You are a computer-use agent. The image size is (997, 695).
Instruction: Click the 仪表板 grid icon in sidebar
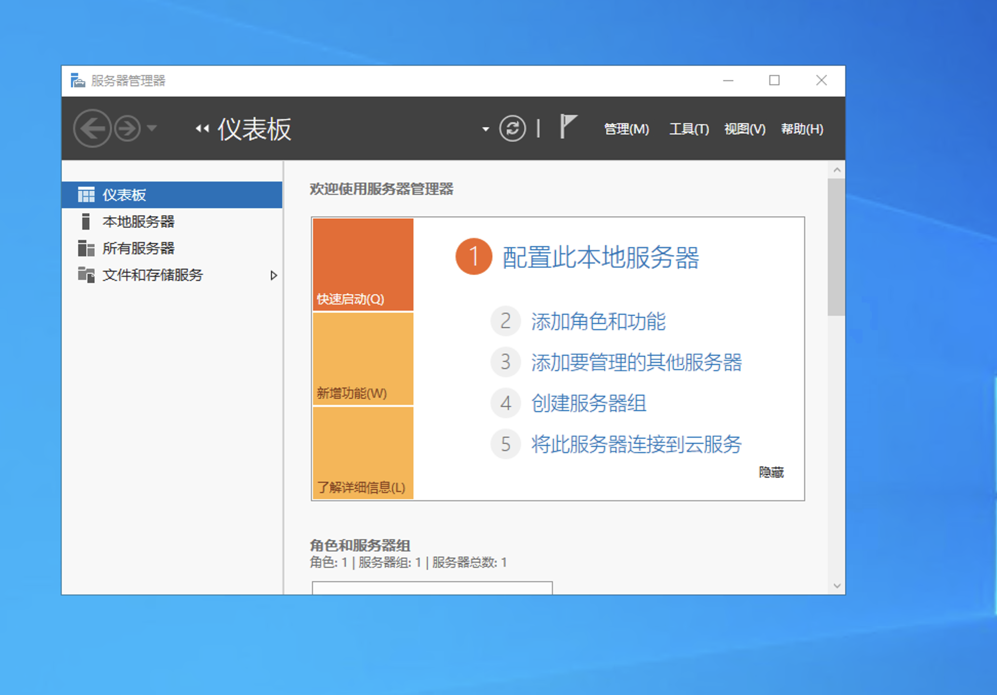point(86,195)
